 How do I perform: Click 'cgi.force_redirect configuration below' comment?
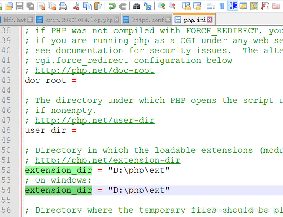134,61
